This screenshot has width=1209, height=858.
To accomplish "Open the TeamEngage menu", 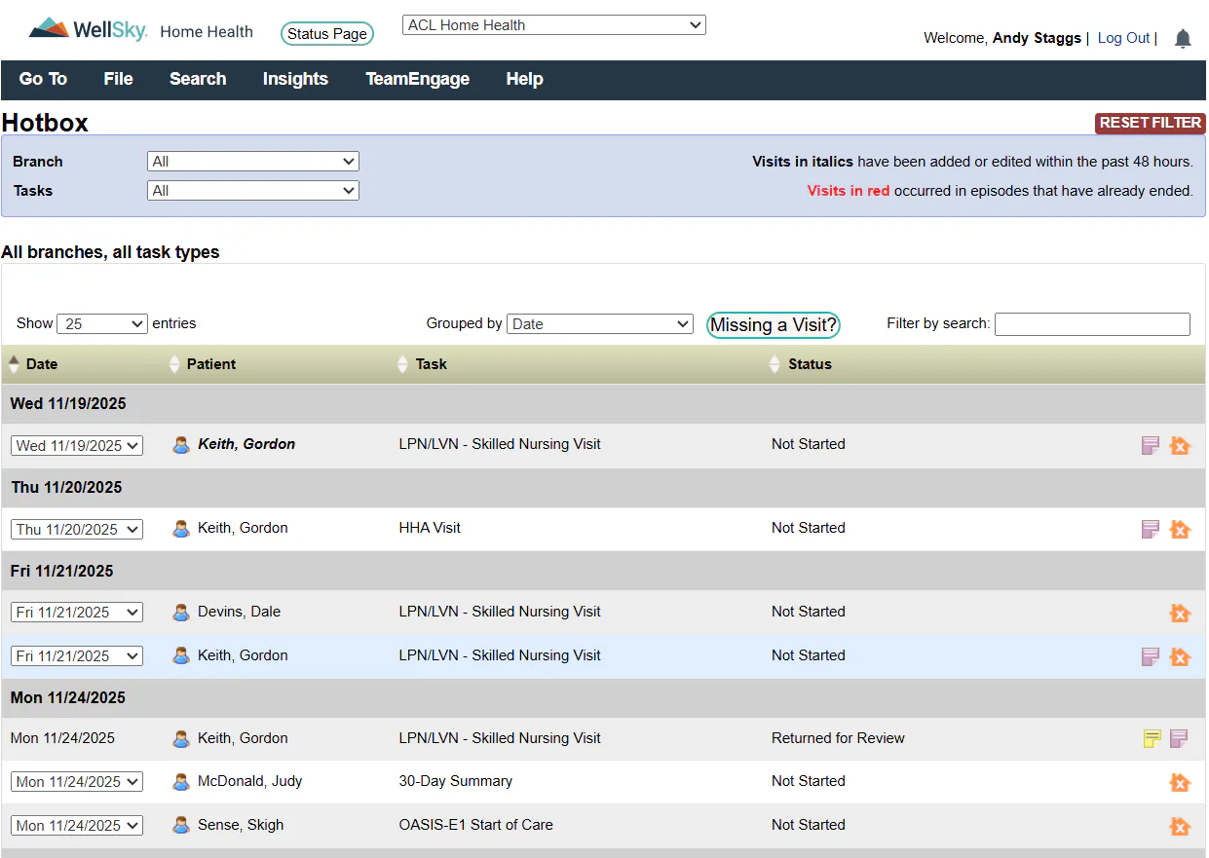I will [x=417, y=80].
